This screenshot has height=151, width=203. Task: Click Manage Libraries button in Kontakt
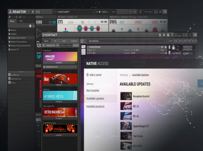(51, 45)
